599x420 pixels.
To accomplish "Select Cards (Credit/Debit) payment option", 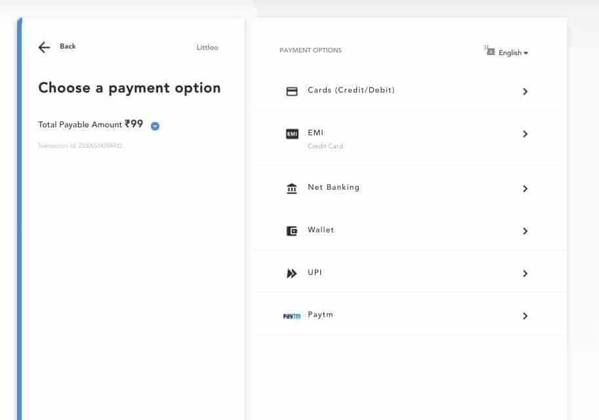I will (x=351, y=90).
